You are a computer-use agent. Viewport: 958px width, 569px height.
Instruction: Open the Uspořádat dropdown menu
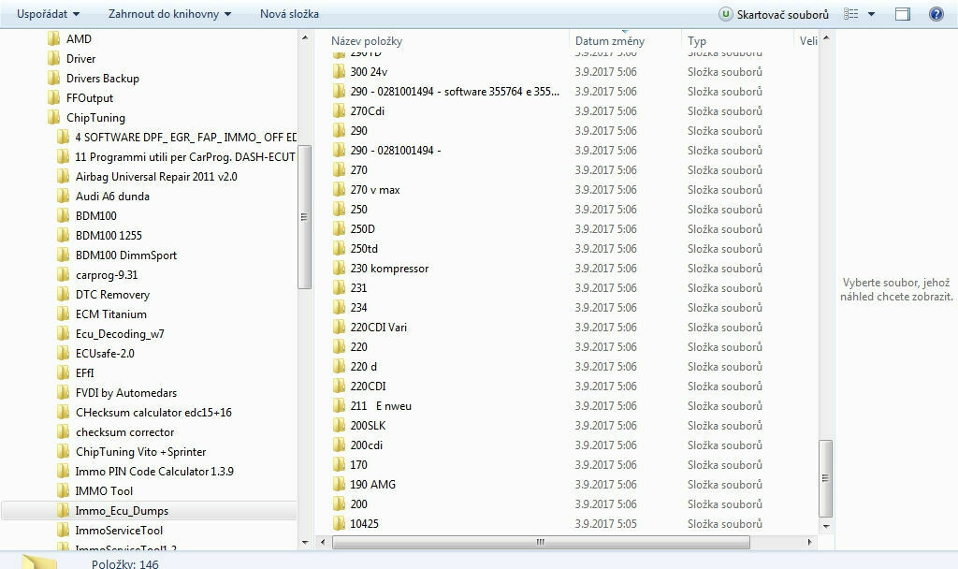pyautogui.click(x=48, y=14)
